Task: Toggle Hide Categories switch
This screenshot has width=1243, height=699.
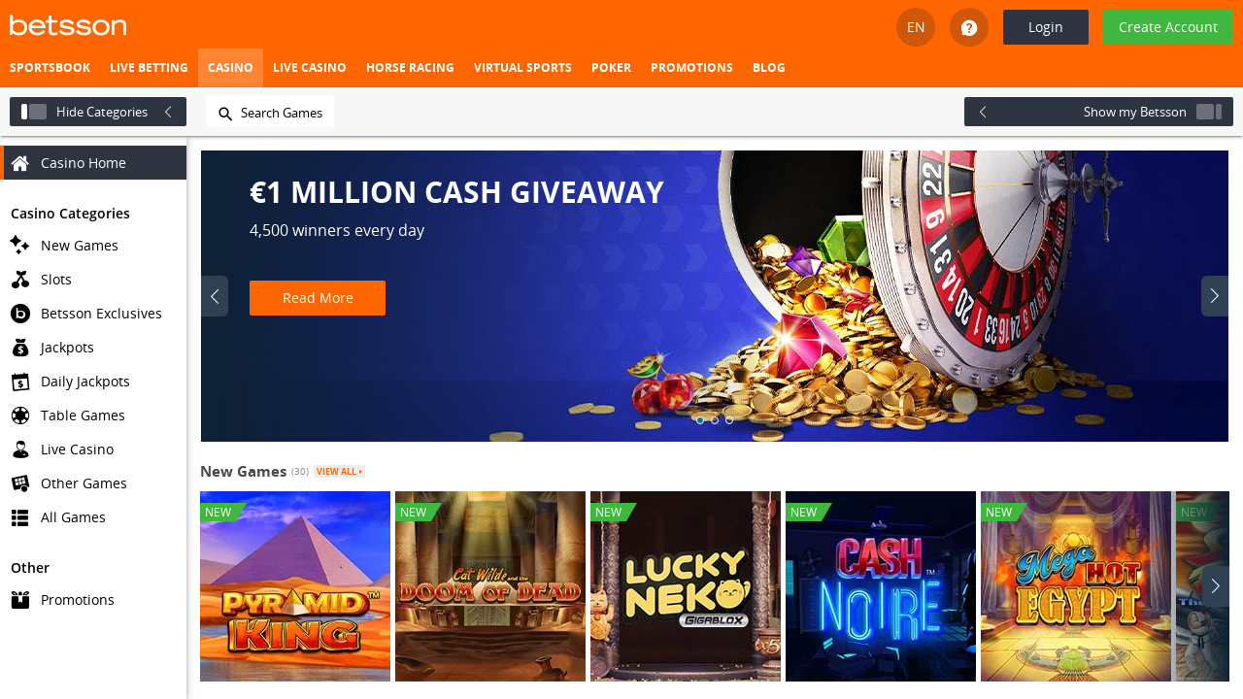Action: tap(34, 112)
